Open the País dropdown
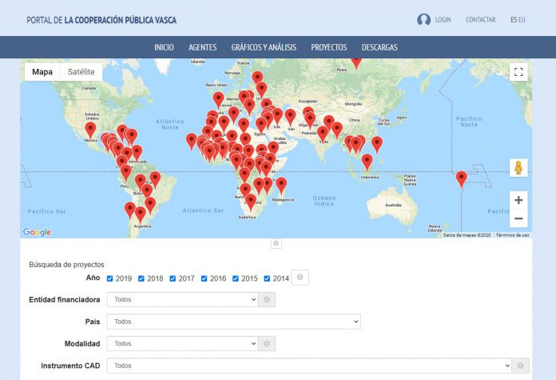The width and height of the screenshot is (556, 380). [234, 322]
